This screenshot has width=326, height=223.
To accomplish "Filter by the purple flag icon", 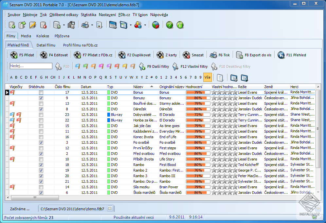I will coord(109,66).
